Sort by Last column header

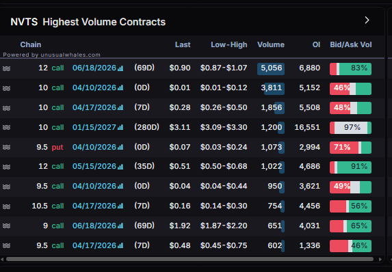pos(183,44)
